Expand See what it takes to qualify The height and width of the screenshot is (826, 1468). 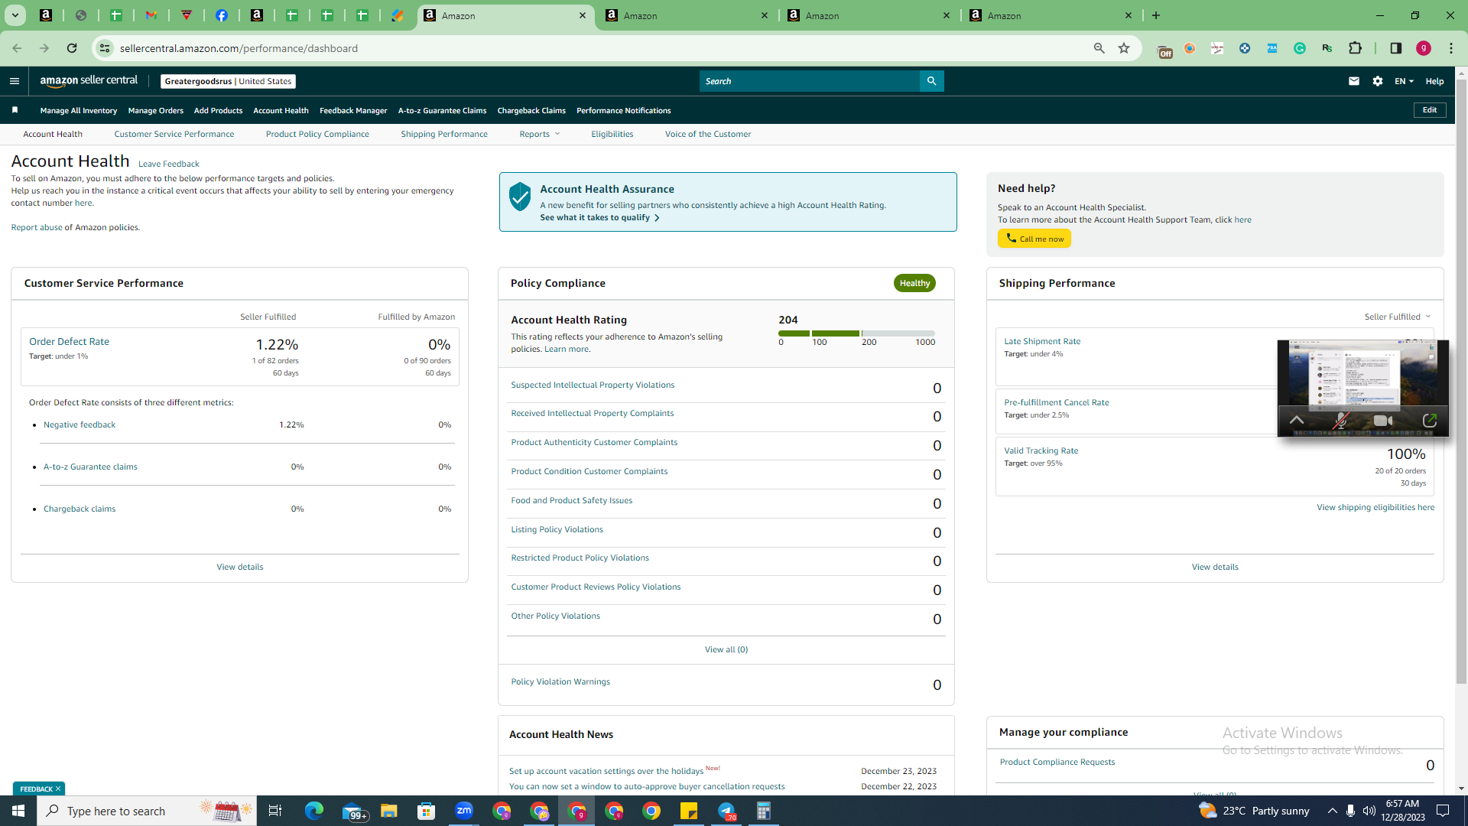tap(600, 218)
